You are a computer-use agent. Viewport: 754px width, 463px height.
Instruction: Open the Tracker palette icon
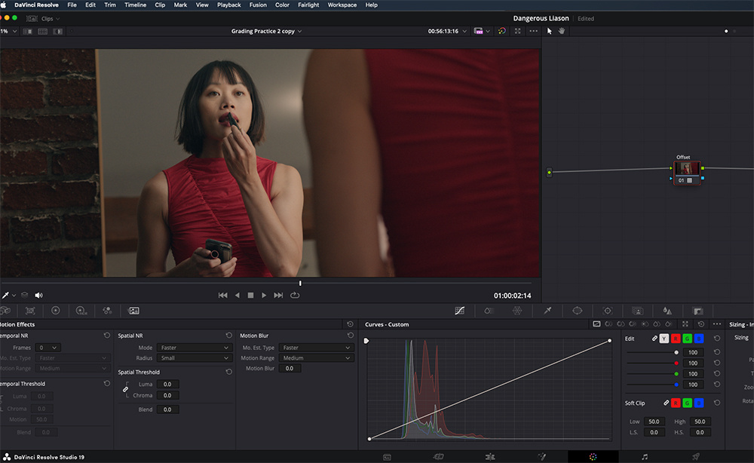(x=607, y=311)
